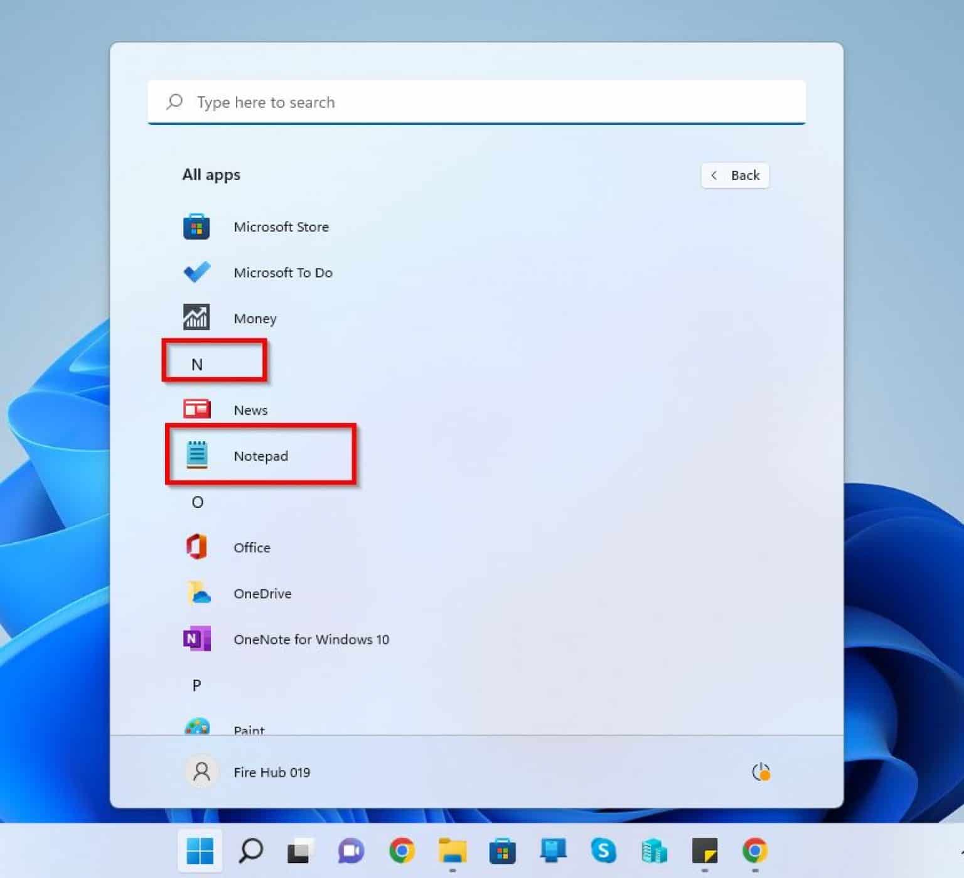Launch Microsoft To Do

(283, 272)
